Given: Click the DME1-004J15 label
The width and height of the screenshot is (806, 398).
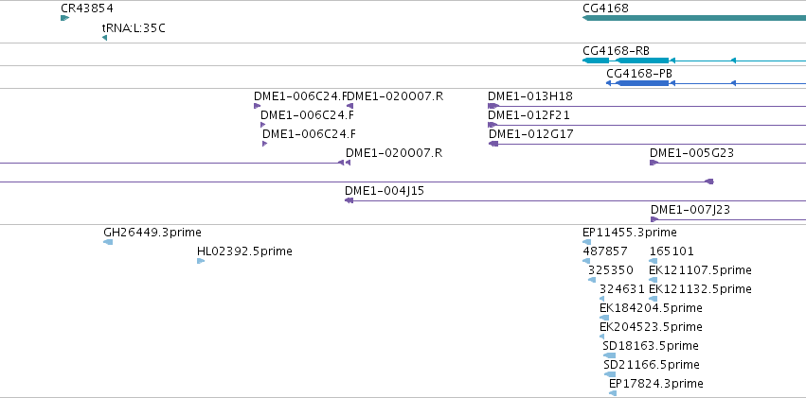Looking at the screenshot, I should (385, 191).
